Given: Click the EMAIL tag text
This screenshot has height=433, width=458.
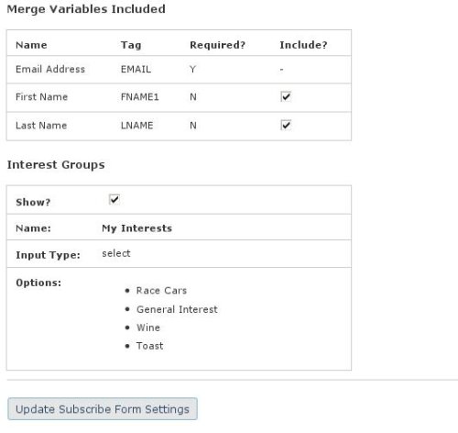Looking at the screenshot, I should point(136,69).
